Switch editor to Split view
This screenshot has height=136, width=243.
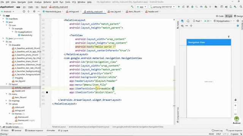(x=229, y=16)
